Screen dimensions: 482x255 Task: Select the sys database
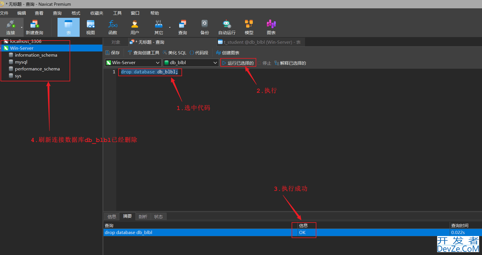pos(18,76)
